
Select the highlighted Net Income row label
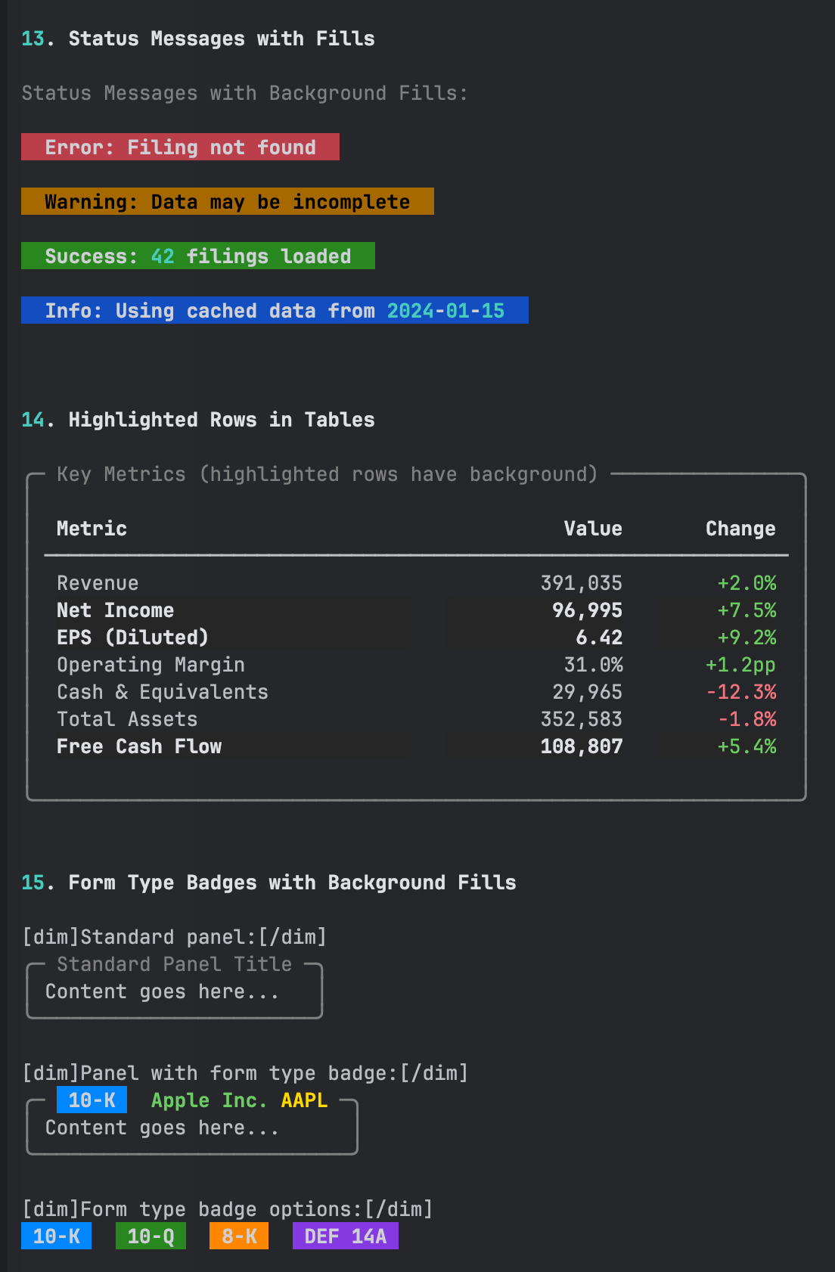click(x=115, y=610)
